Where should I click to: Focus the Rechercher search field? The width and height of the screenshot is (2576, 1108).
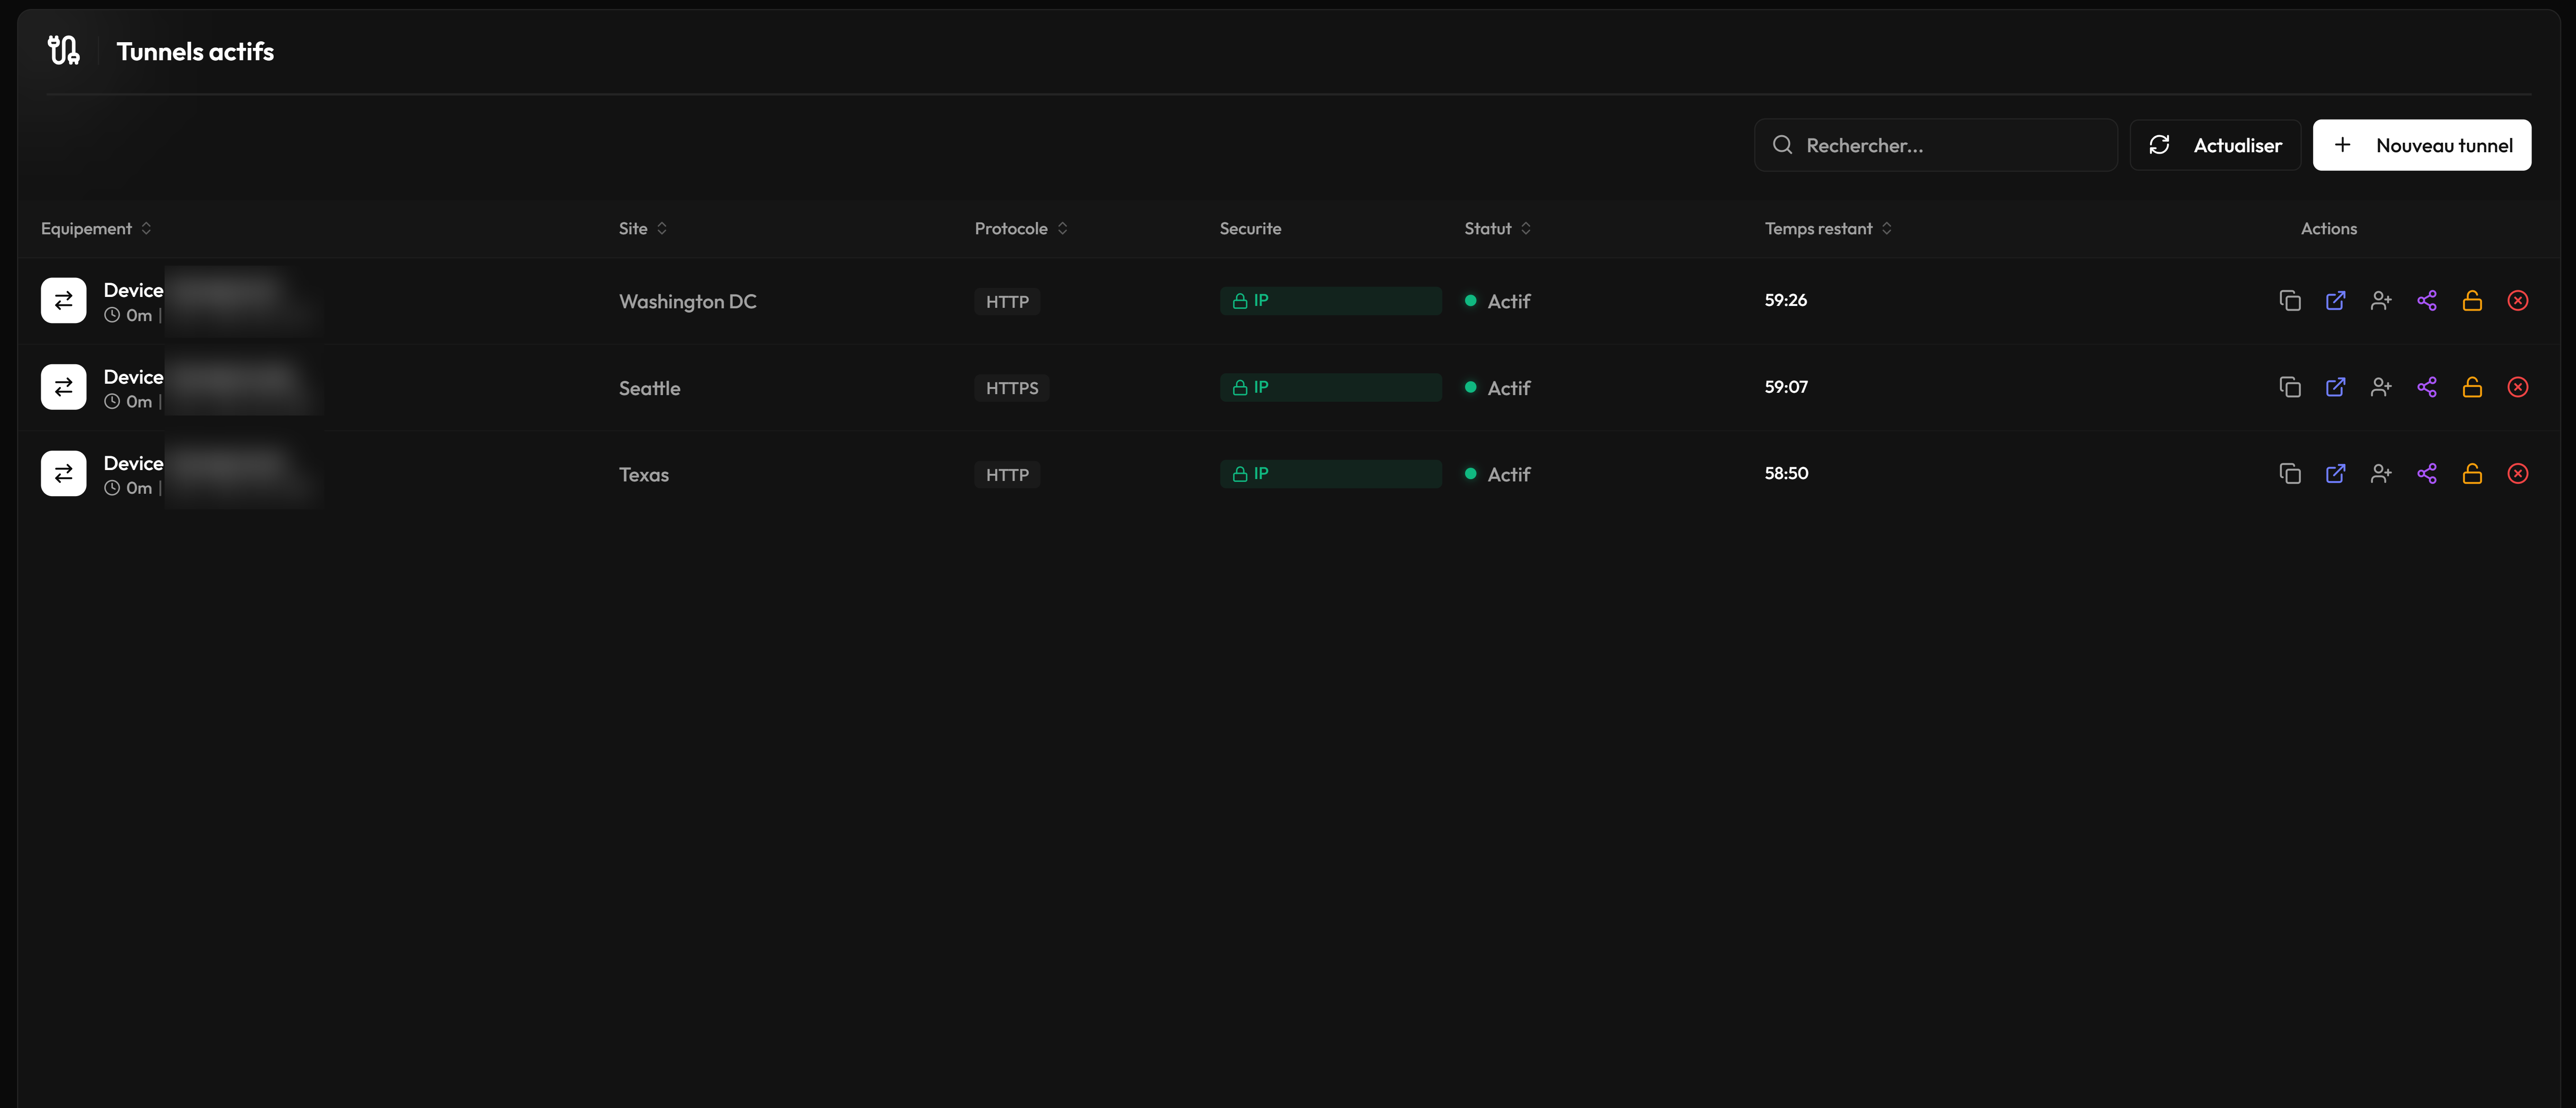click(1935, 146)
